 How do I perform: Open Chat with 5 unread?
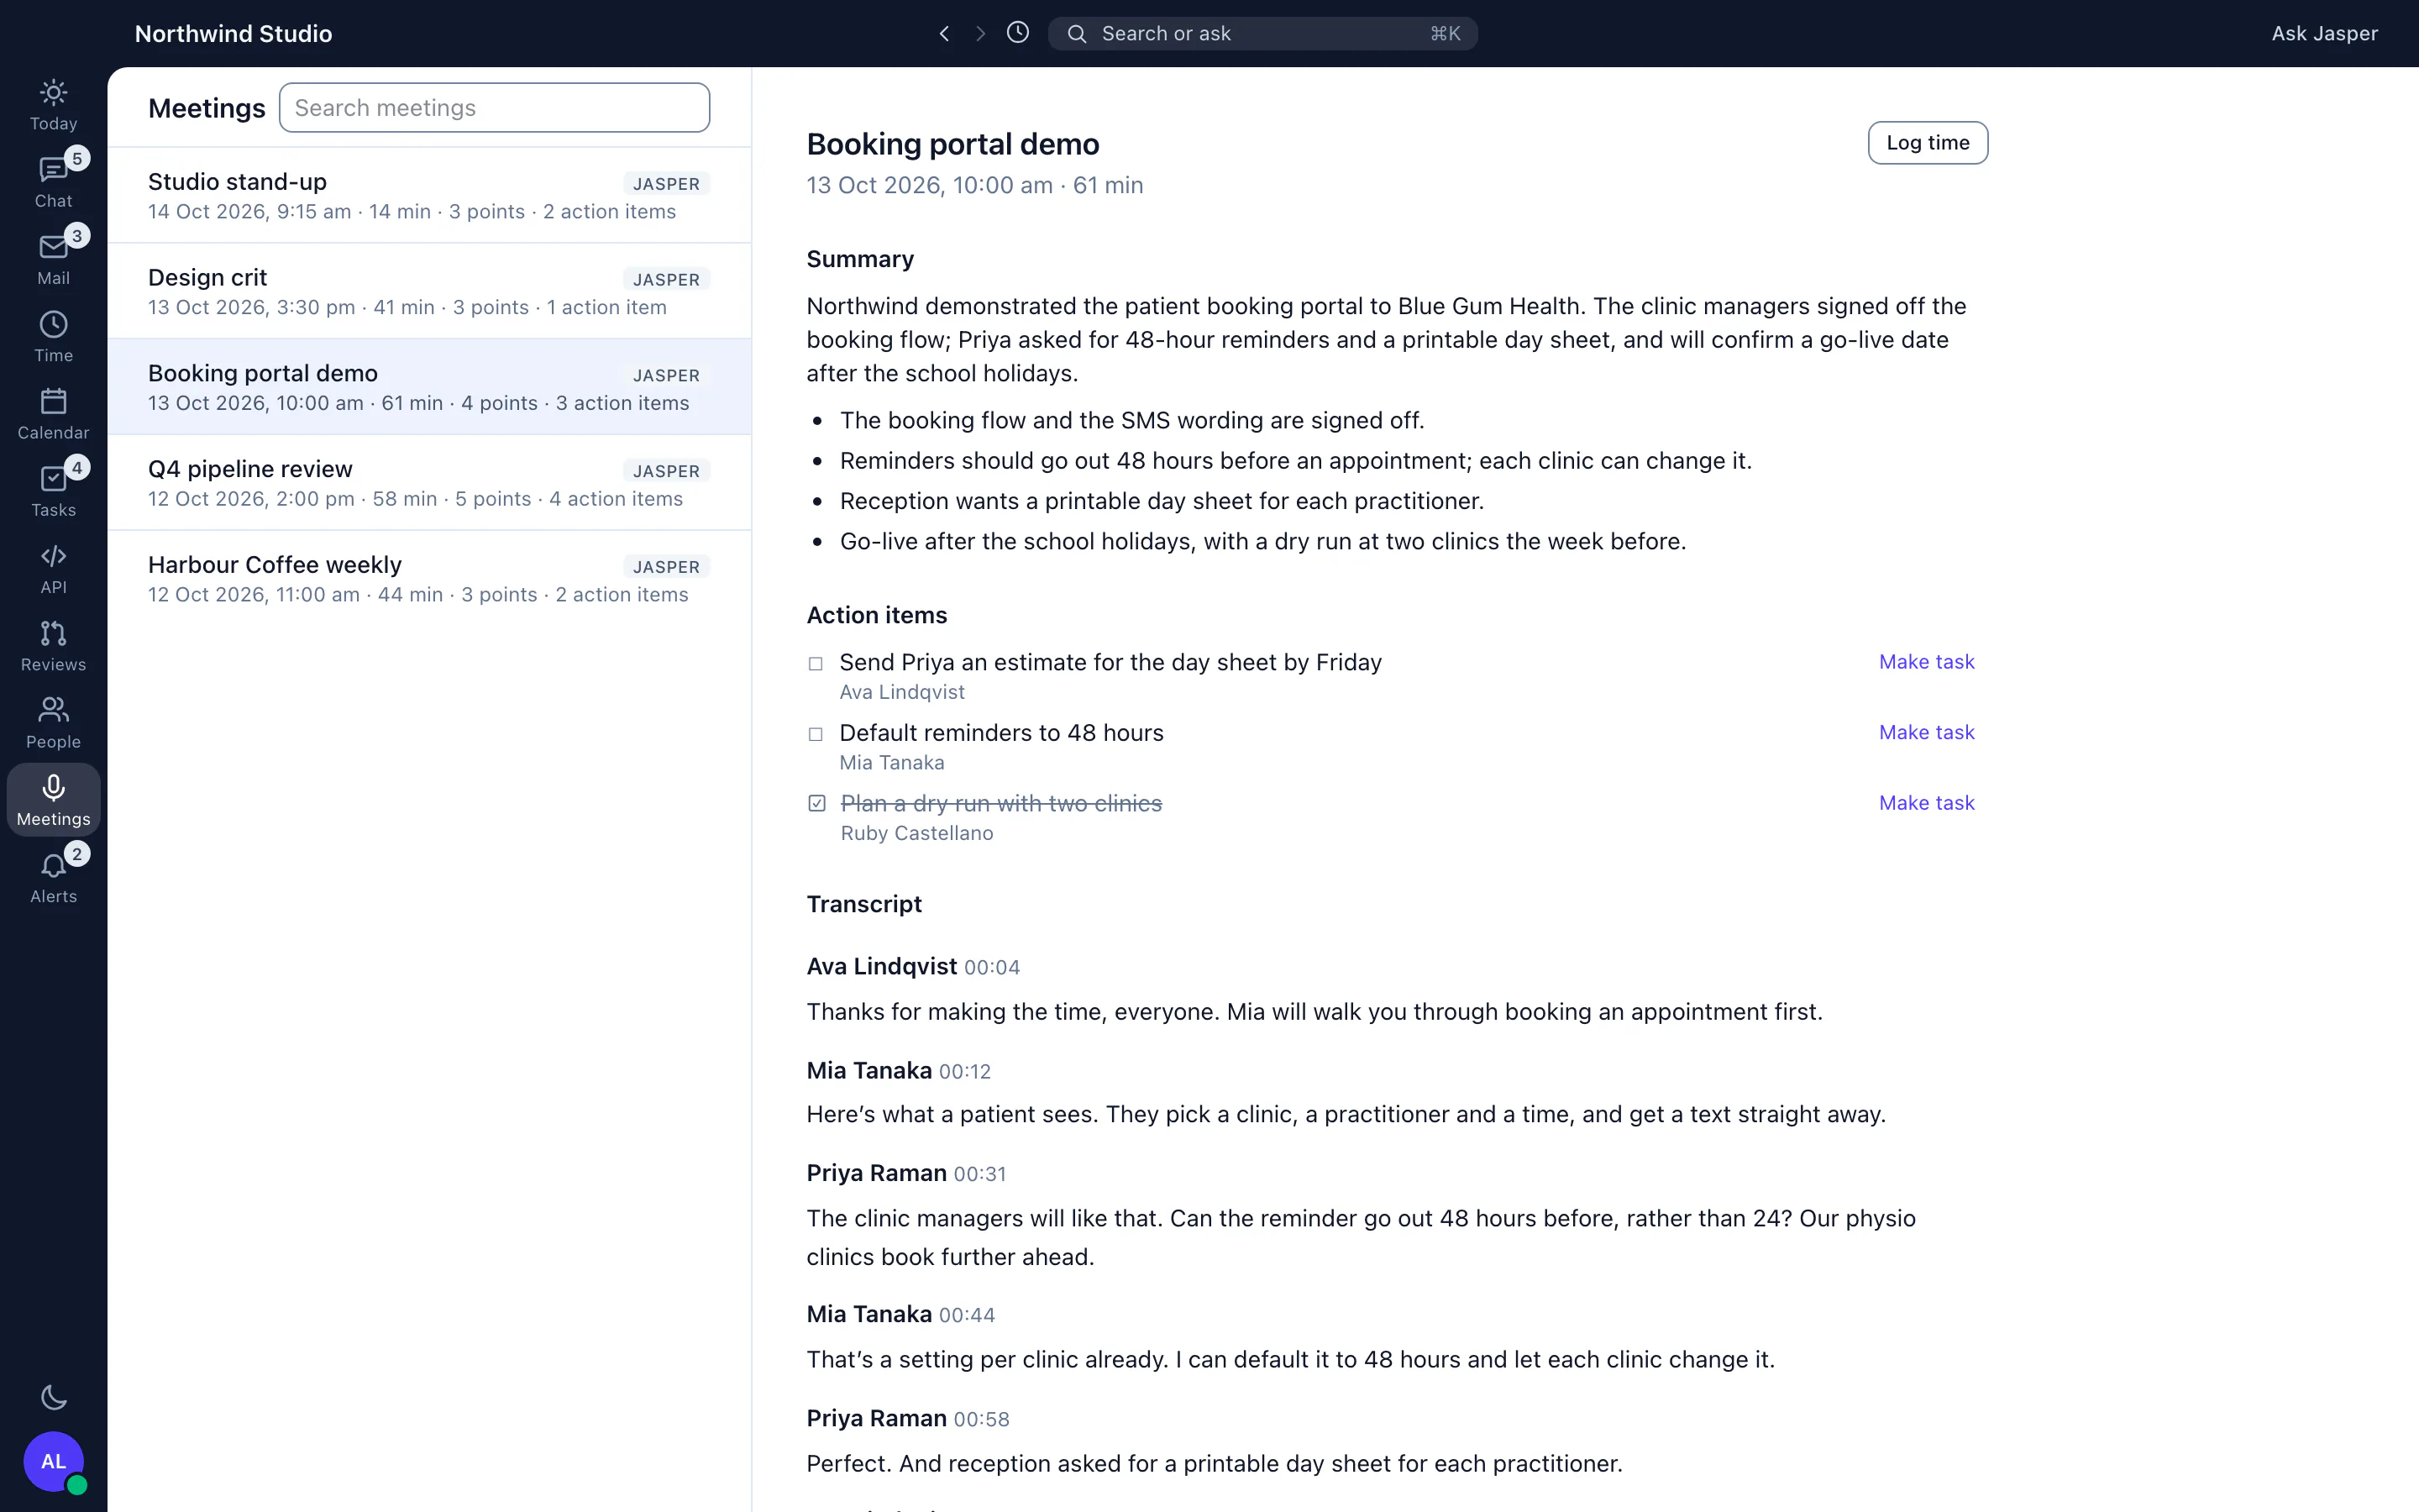(x=53, y=182)
